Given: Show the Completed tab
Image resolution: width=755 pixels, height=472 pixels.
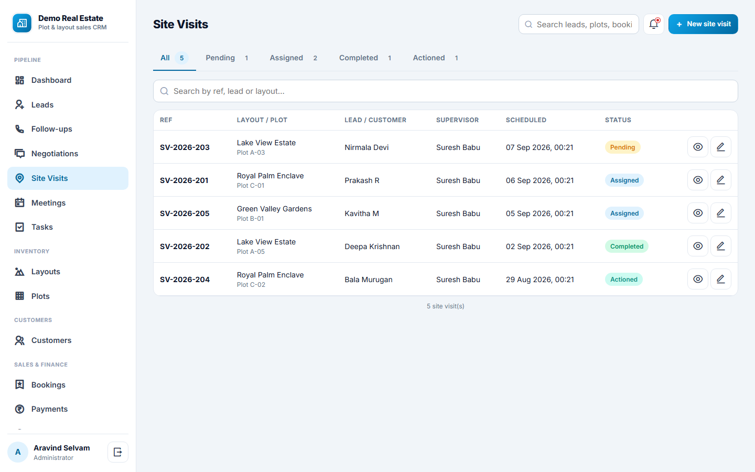Looking at the screenshot, I should pyautogui.click(x=365, y=58).
